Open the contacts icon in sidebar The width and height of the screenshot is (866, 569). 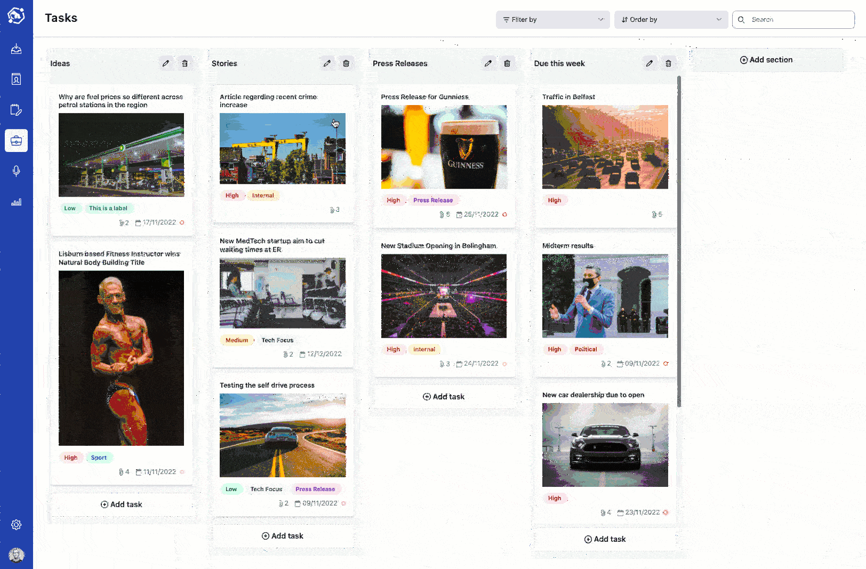tap(17, 79)
